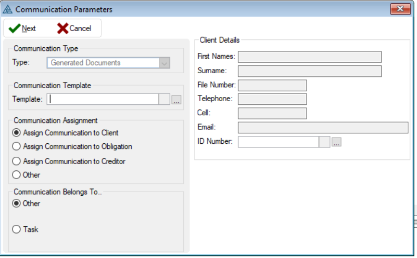Viewport: 417px width, 258px height.
Task: Open the Template browse ellipsis button
Action: [176, 100]
